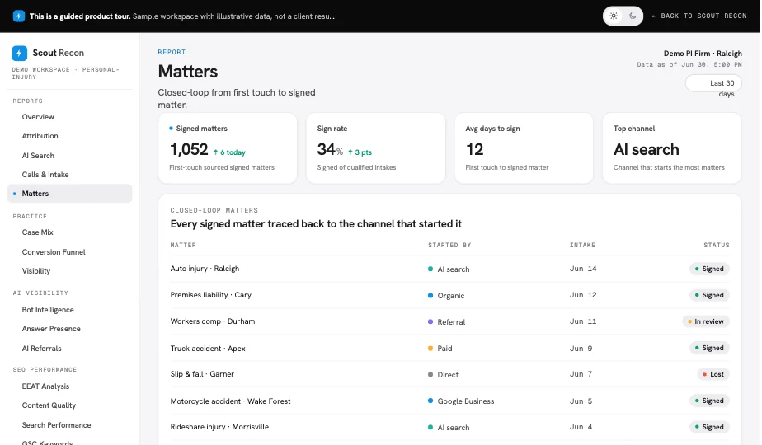Click the STATUS column header

pos(717,246)
